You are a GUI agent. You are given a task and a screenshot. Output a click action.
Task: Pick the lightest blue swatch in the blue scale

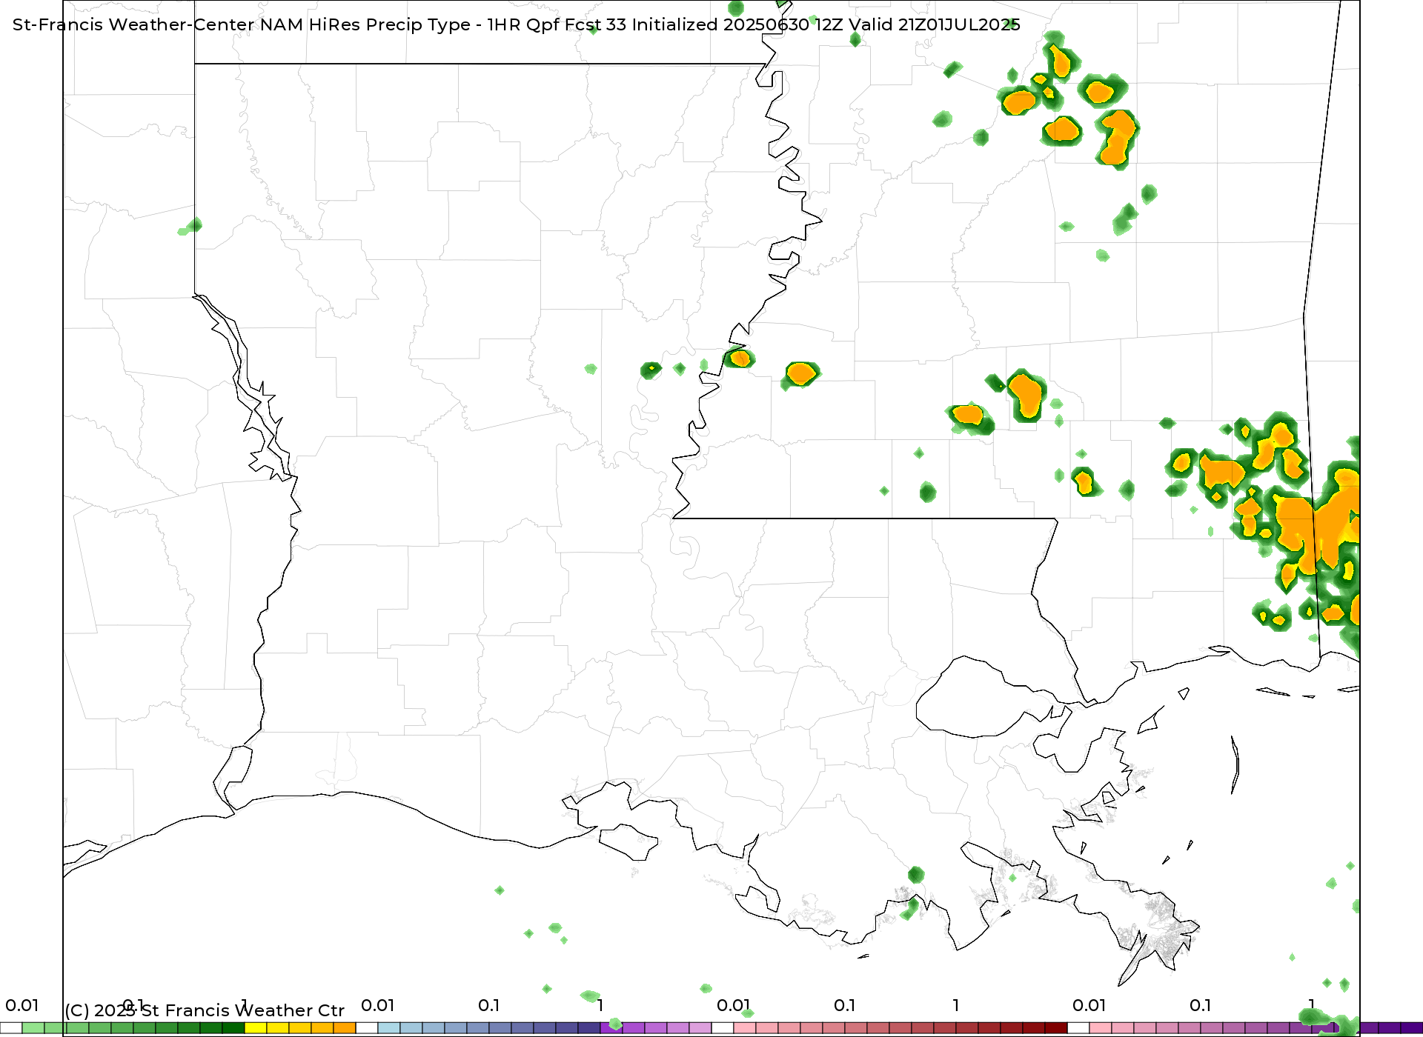pyautogui.click(x=389, y=1028)
